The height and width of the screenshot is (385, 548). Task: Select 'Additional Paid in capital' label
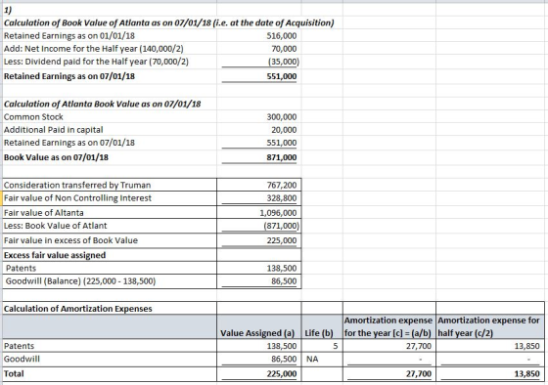tap(53, 130)
